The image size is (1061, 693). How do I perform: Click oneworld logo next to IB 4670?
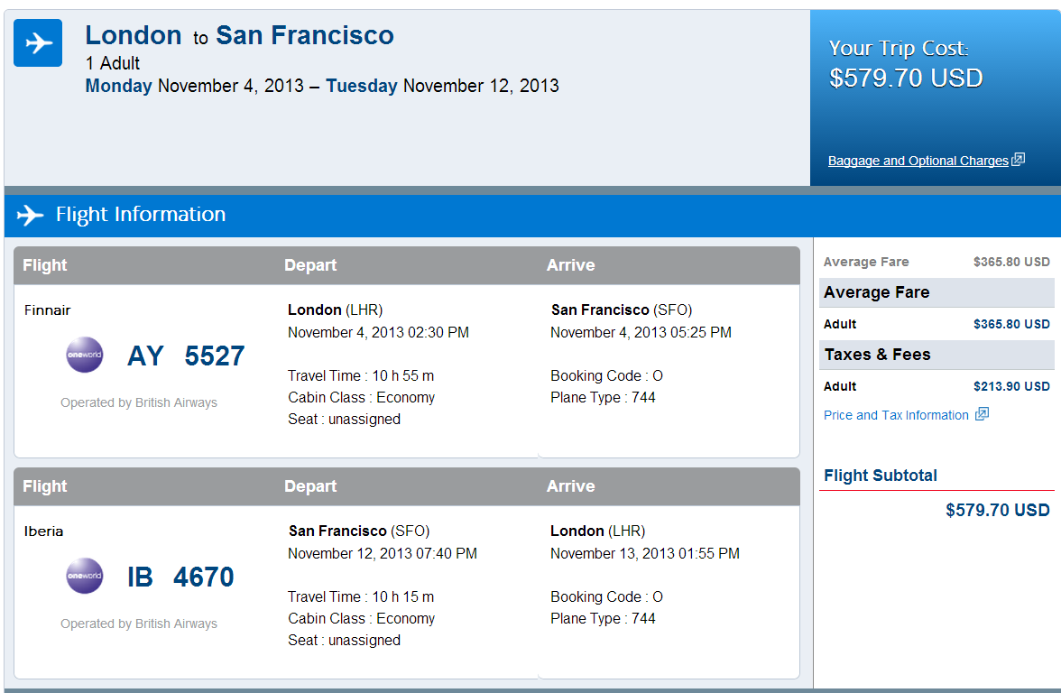[x=85, y=576]
